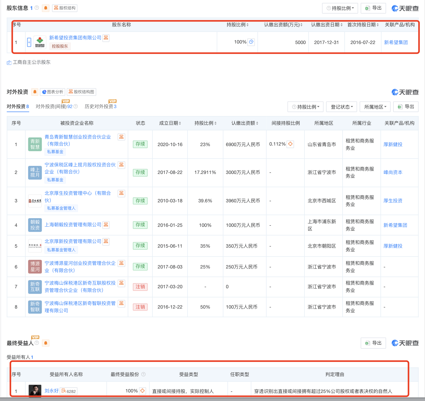
Task: Click the 天眼查 logo at top right
Action: coord(405,8)
